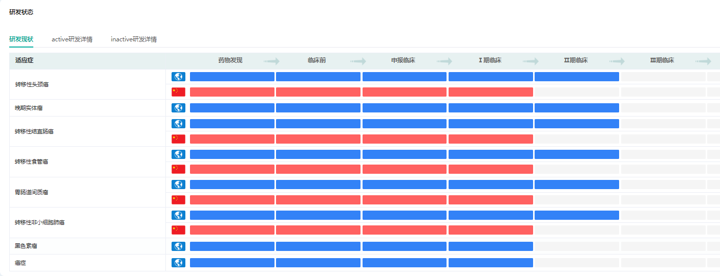
Task: Open the active研发详情 tab
Action: pyautogui.click(x=72, y=39)
